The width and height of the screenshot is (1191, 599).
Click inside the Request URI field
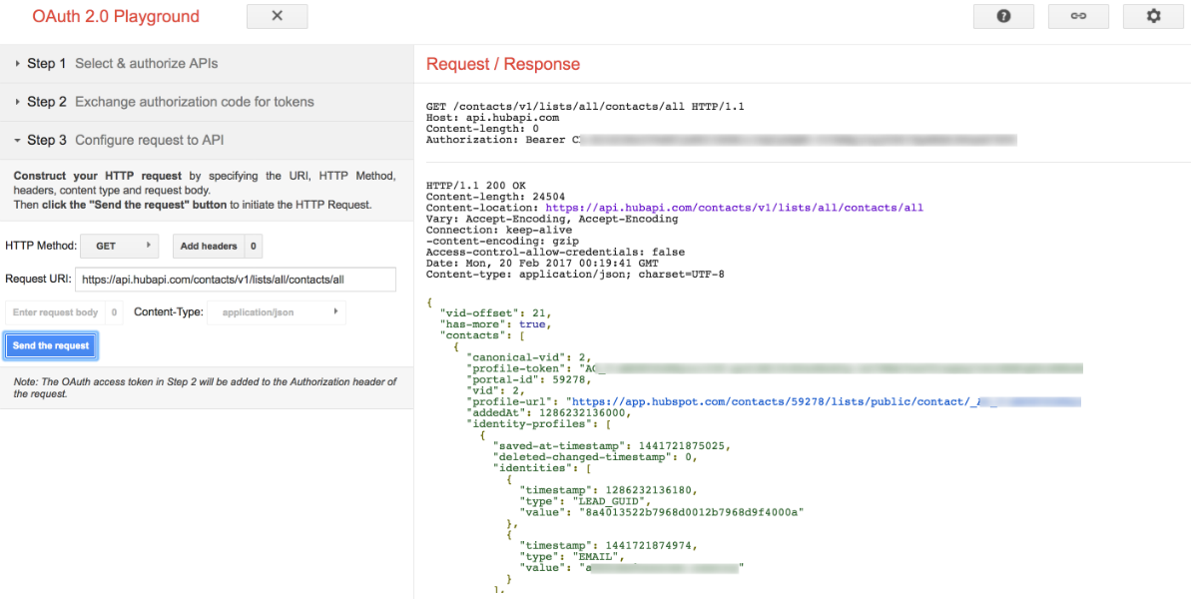click(236, 280)
